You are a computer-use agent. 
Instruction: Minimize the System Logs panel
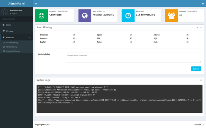[x=197, y=80]
